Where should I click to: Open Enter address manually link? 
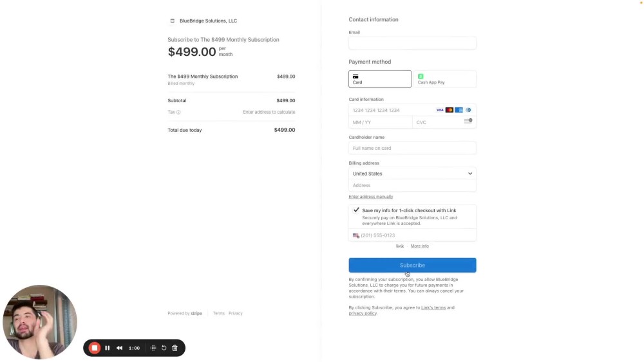pyautogui.click(x=371, y=197)
